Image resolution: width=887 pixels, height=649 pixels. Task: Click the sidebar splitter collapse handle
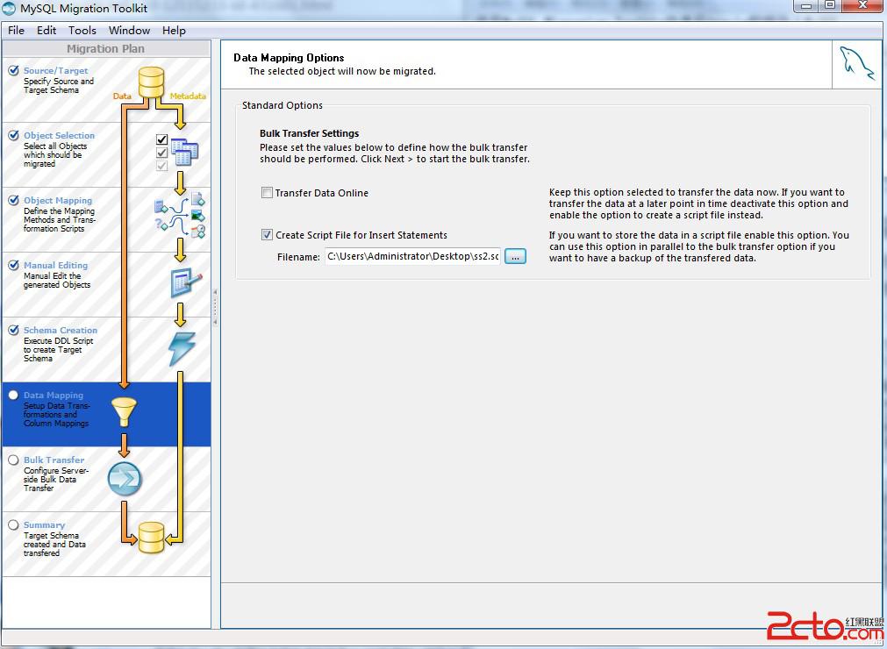pyautogui.click(x=215, y=307)
